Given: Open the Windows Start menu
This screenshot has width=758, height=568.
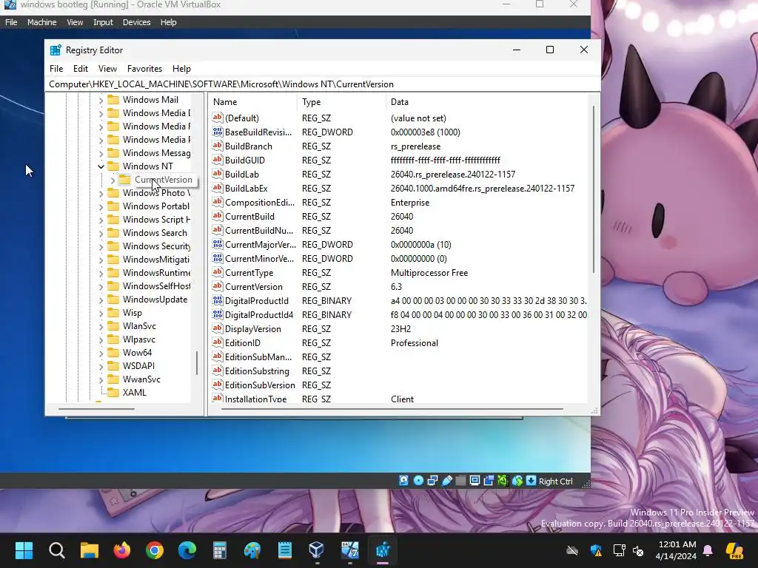Looking at the screenshot, I should coord(24,550).
